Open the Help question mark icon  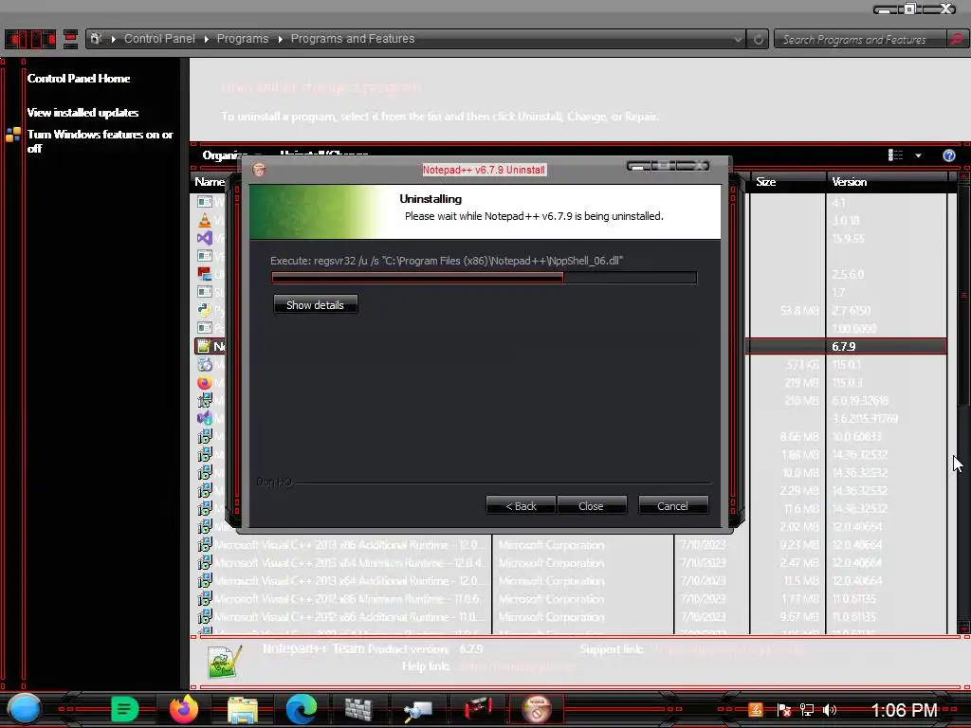coord(948,155)
